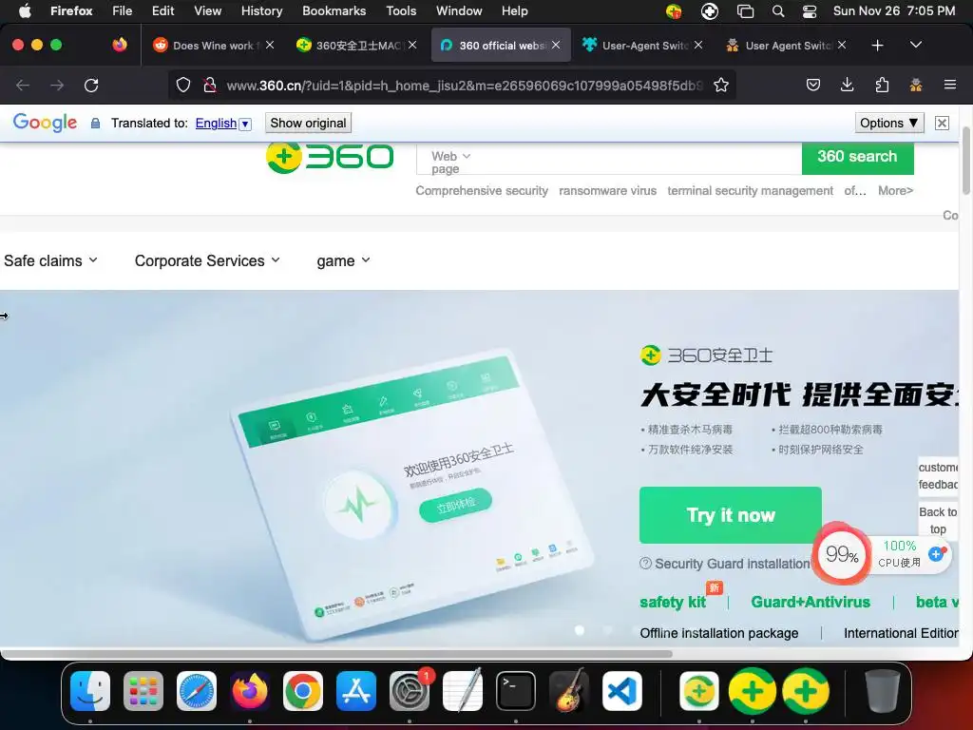This screenshot has height=730, width=973.
Task: Open Launchpad from the Dock
Action: [143, 691]
